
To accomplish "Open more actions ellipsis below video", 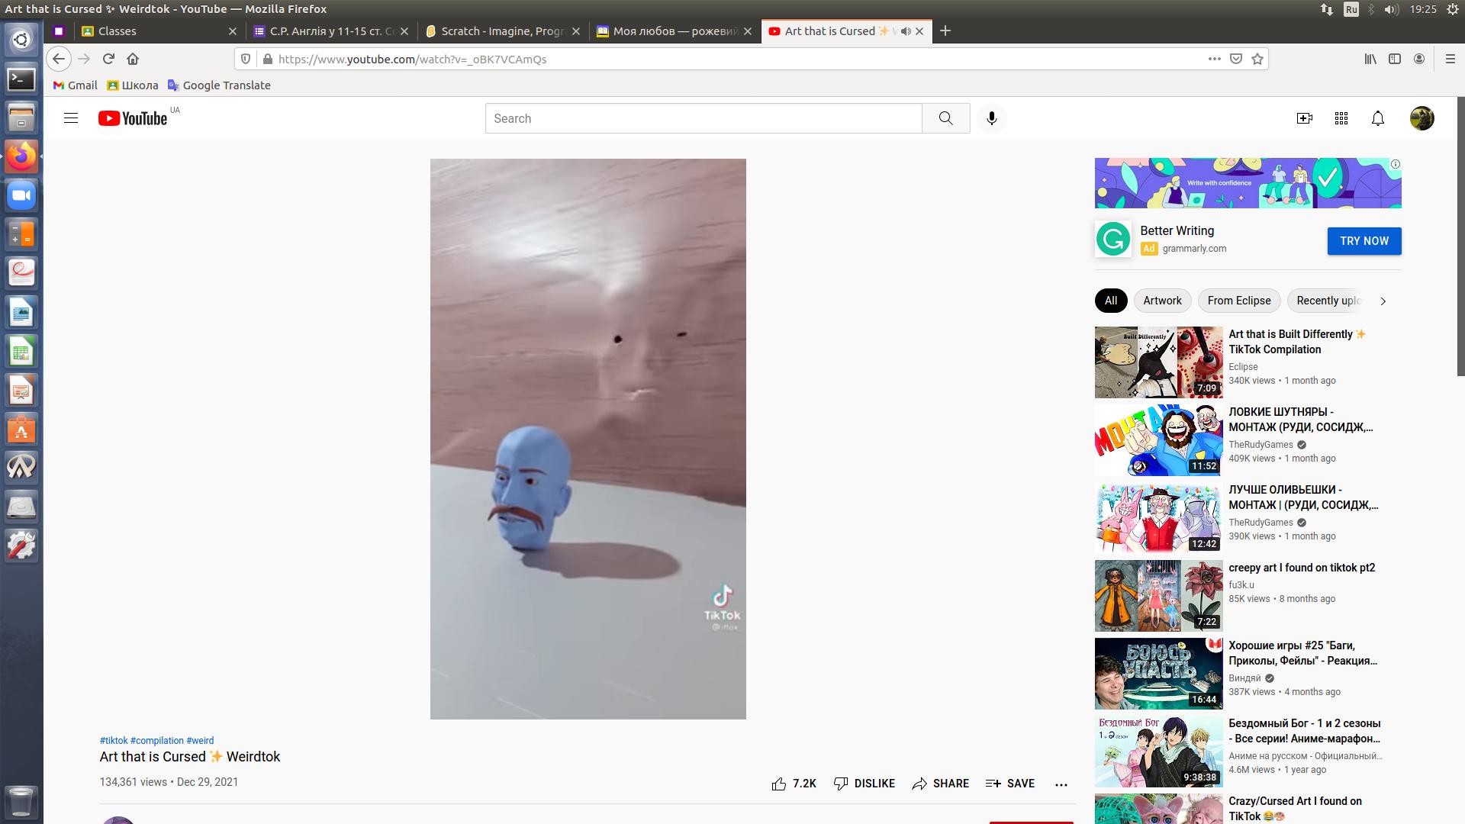I will pyautogui.click(x=1061, y=784).
